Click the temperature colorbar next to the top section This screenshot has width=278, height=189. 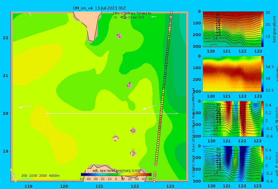pyautogui.click(x=262, y=29)
